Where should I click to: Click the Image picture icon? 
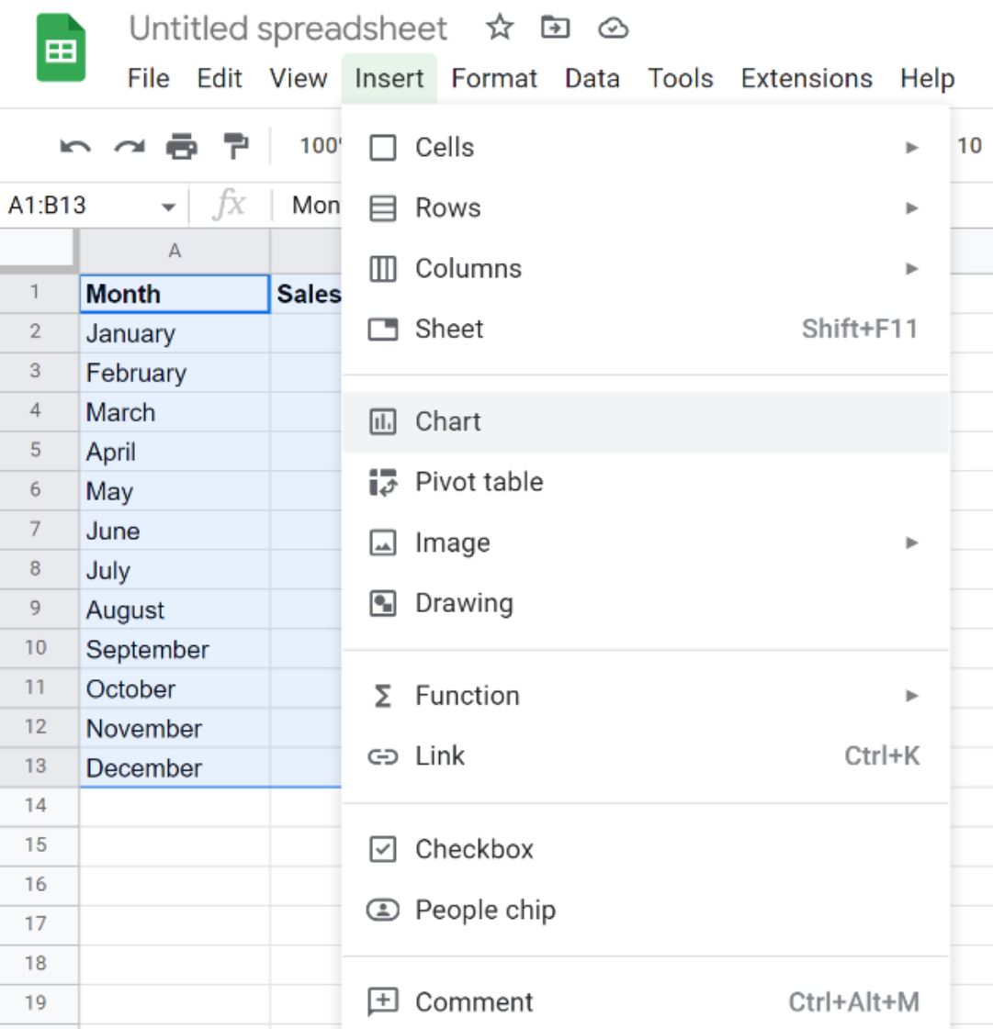(383, 542)
